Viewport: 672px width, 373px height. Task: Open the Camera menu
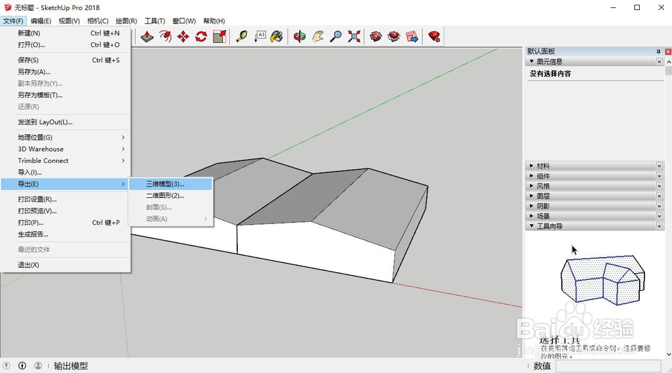pos(97,21)
